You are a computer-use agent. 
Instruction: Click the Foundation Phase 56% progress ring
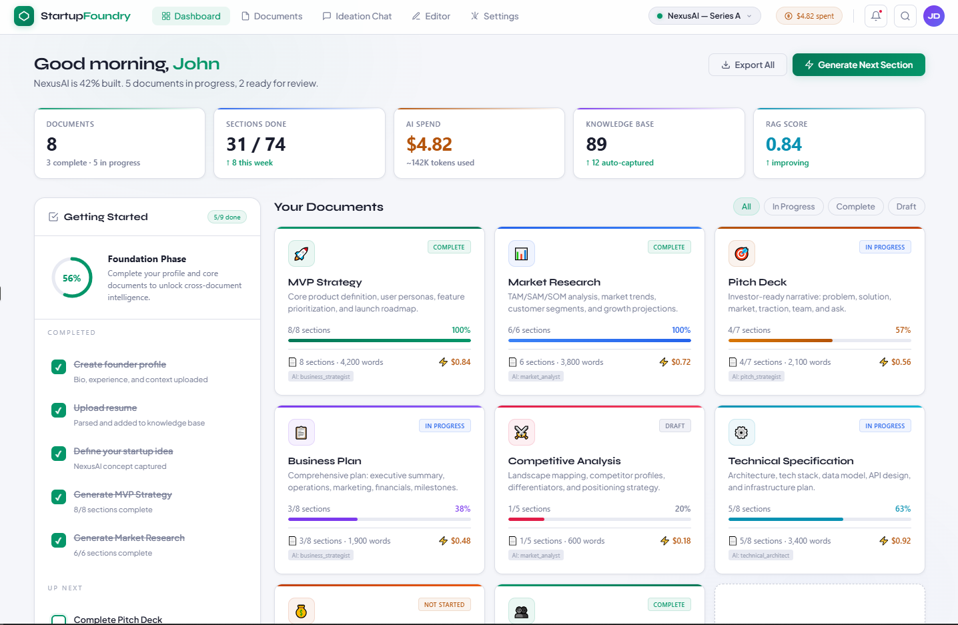[72, 278]
